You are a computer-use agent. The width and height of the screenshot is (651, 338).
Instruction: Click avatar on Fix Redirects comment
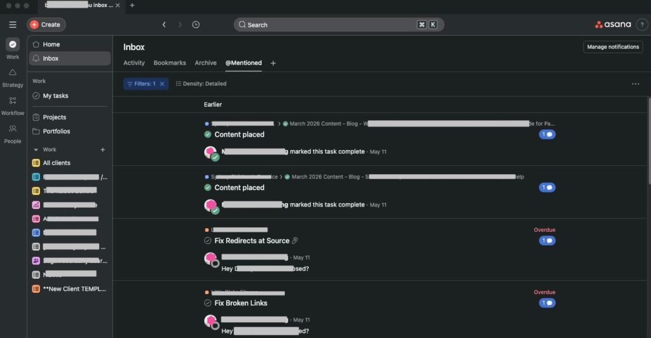pyautogui.click(x=211, y=259)
